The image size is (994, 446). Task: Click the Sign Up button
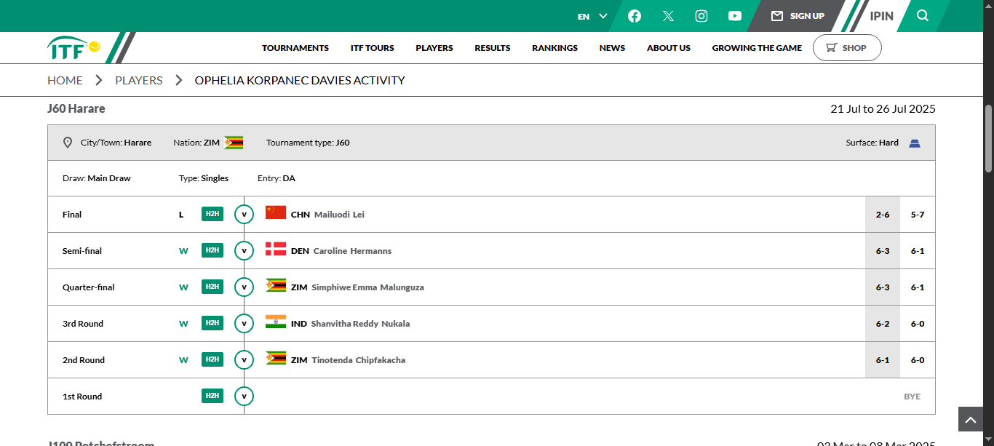pyautogui.click(x=798, y=16)
